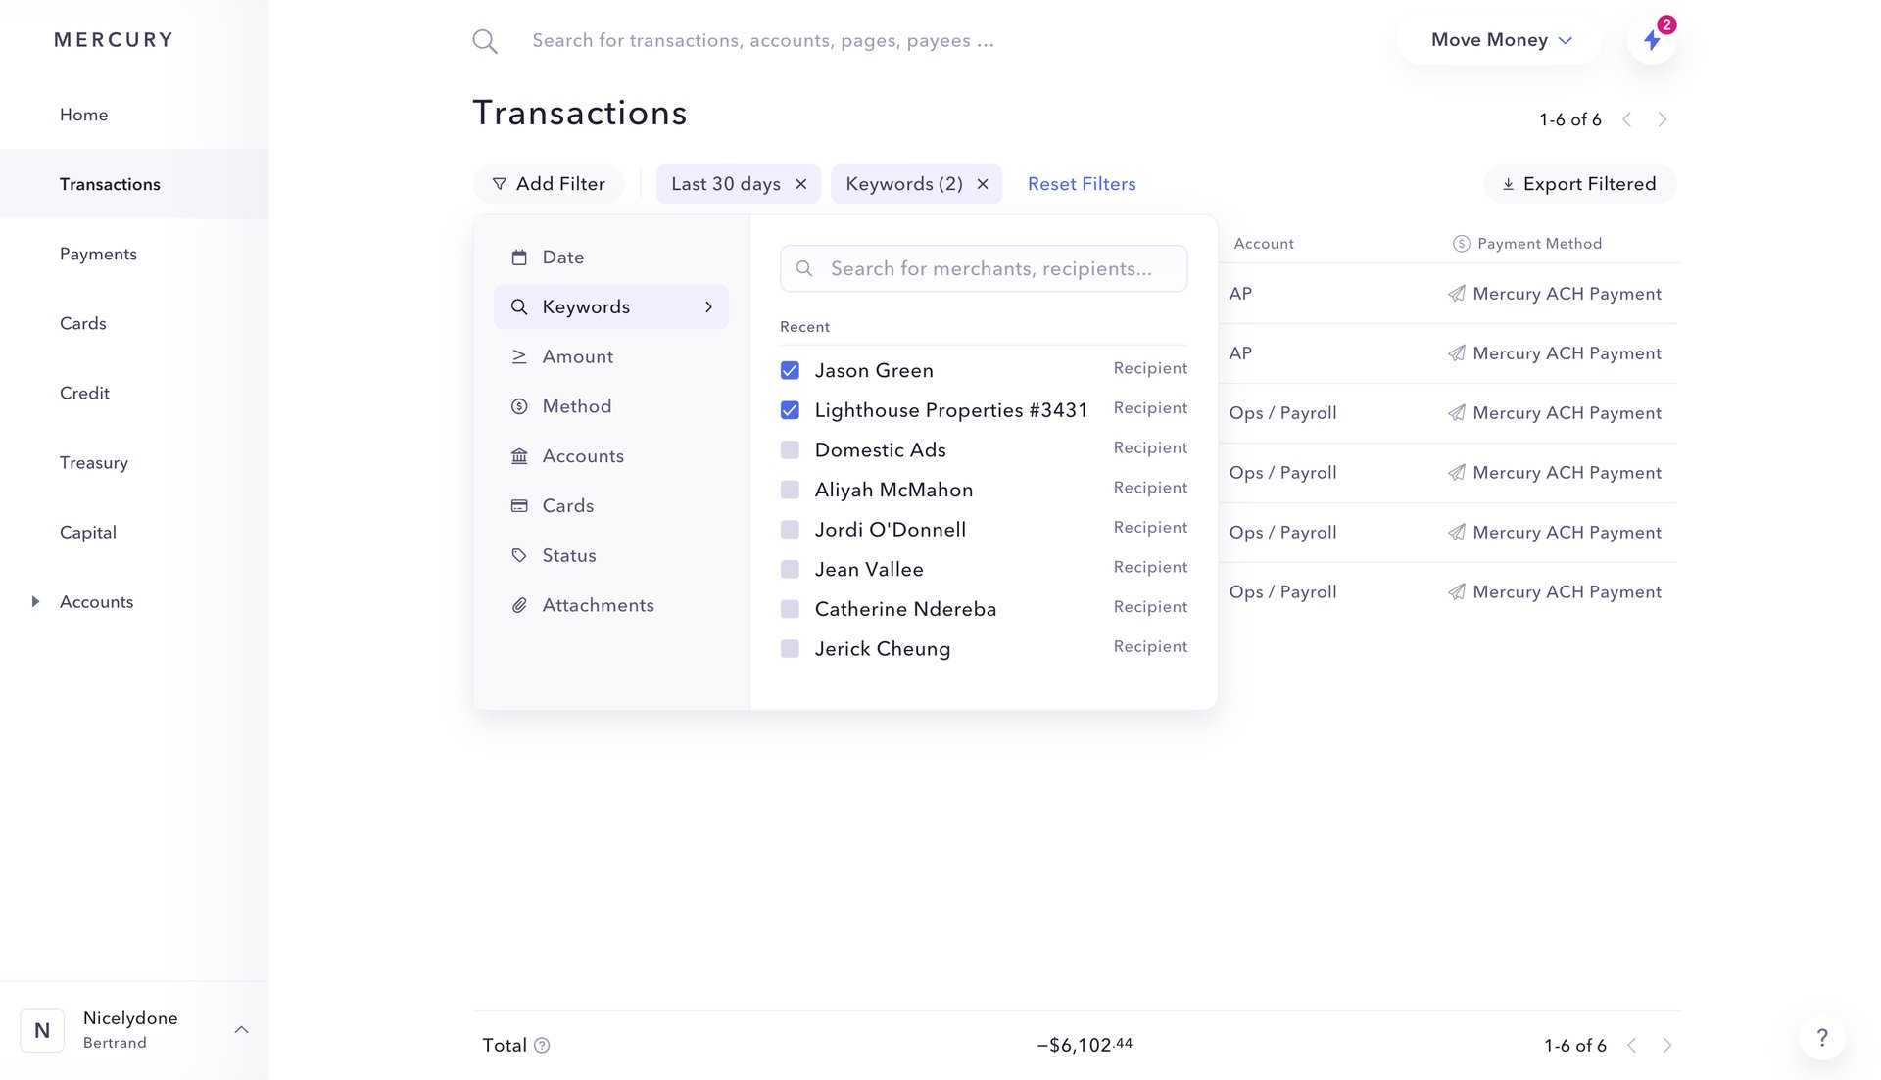Expand the Accounts sidebar section

[x=36, y=601]
